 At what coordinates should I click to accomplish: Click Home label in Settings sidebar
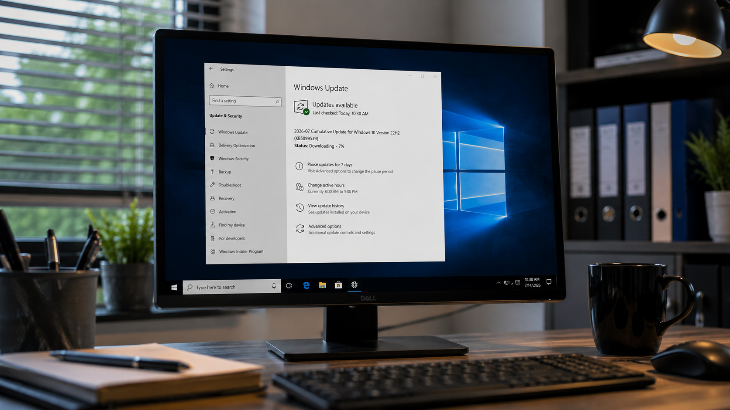coord(223,86)
